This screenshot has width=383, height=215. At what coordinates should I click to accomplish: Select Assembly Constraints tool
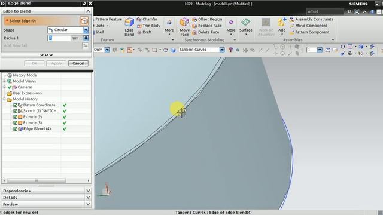pos(311,19)
